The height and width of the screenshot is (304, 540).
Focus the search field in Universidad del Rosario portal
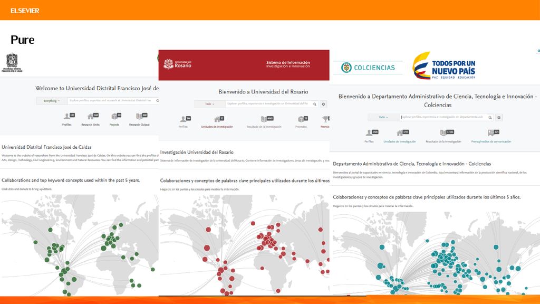(268, 104)
